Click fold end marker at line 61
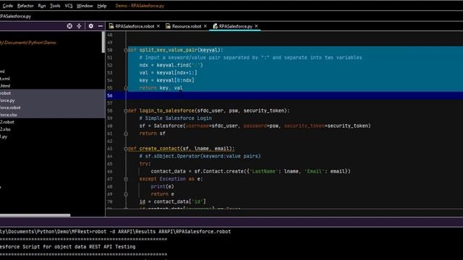The image size is (463, 260). click(126, 134)
